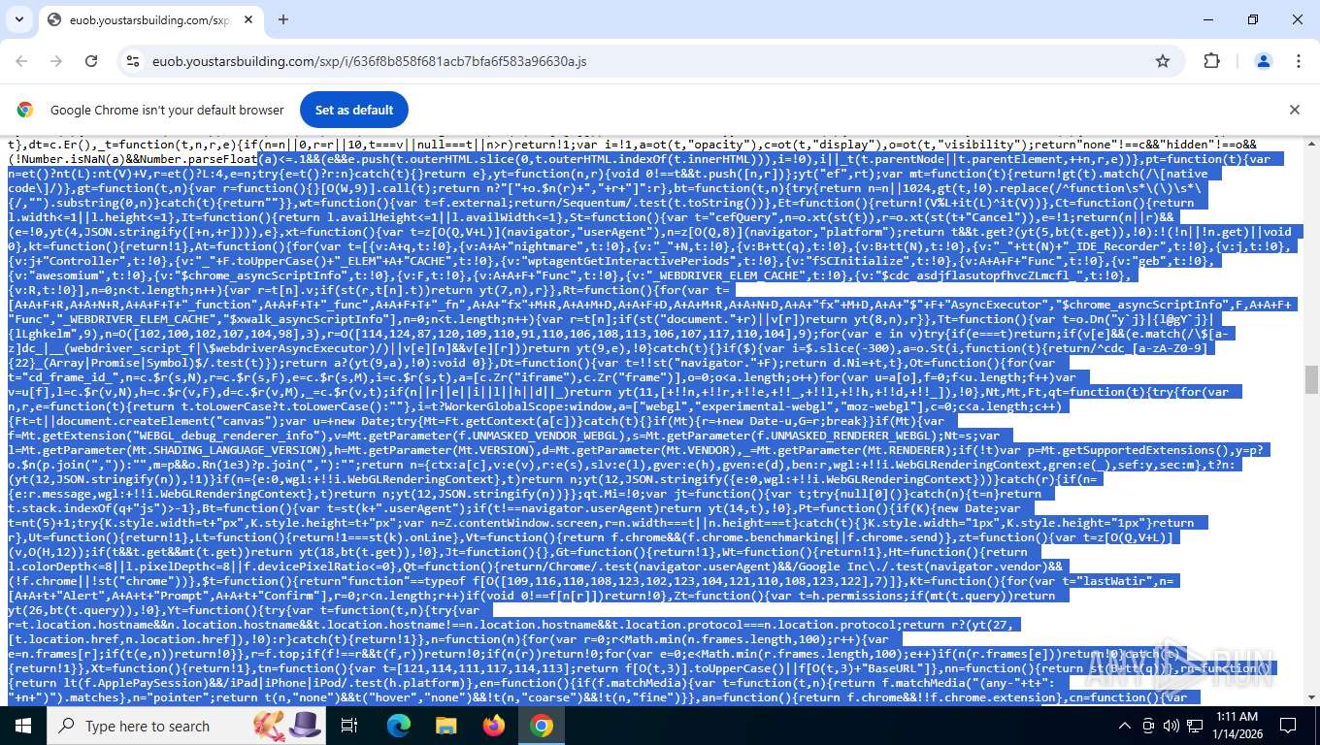Open a new tab with plus button

pos(283,19)
